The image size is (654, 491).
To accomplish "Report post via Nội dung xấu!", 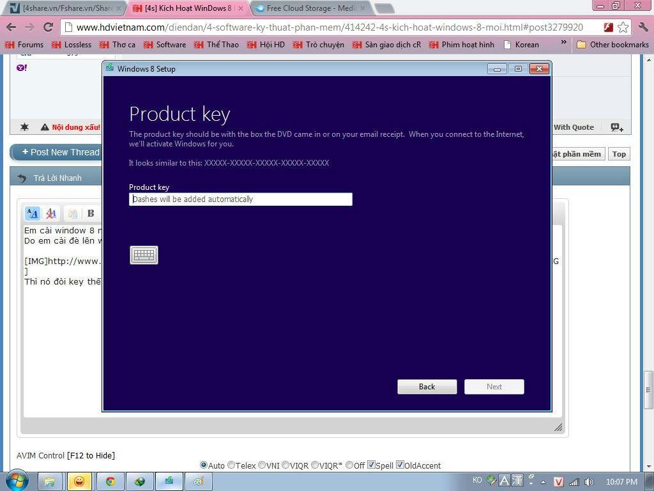I will coord(71,127).
